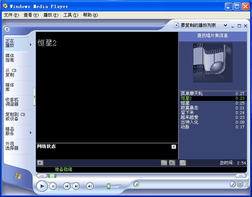Click the 查找唱片集信息 link
Viewport: 252px width, 197px height.
pyautogui.click(x=212, y=36)
